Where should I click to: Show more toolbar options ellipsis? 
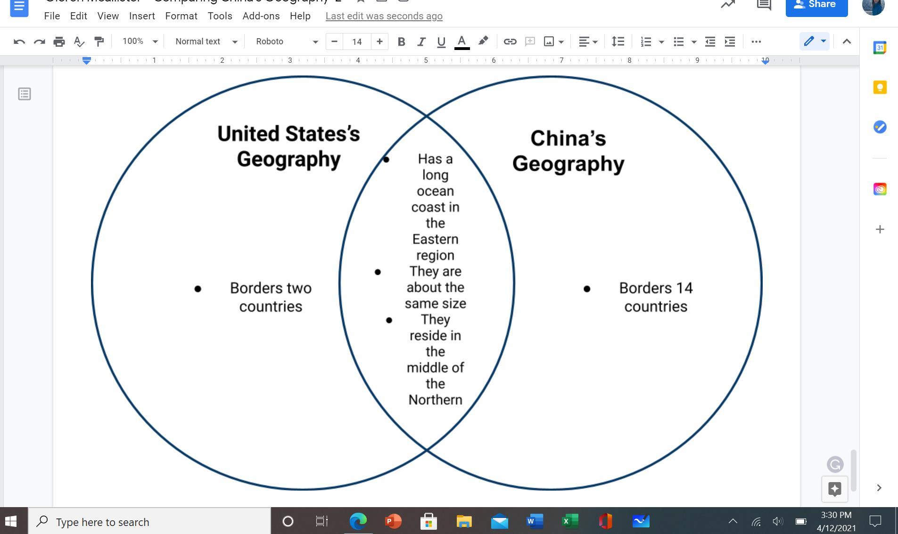click(x=756, y=42)
